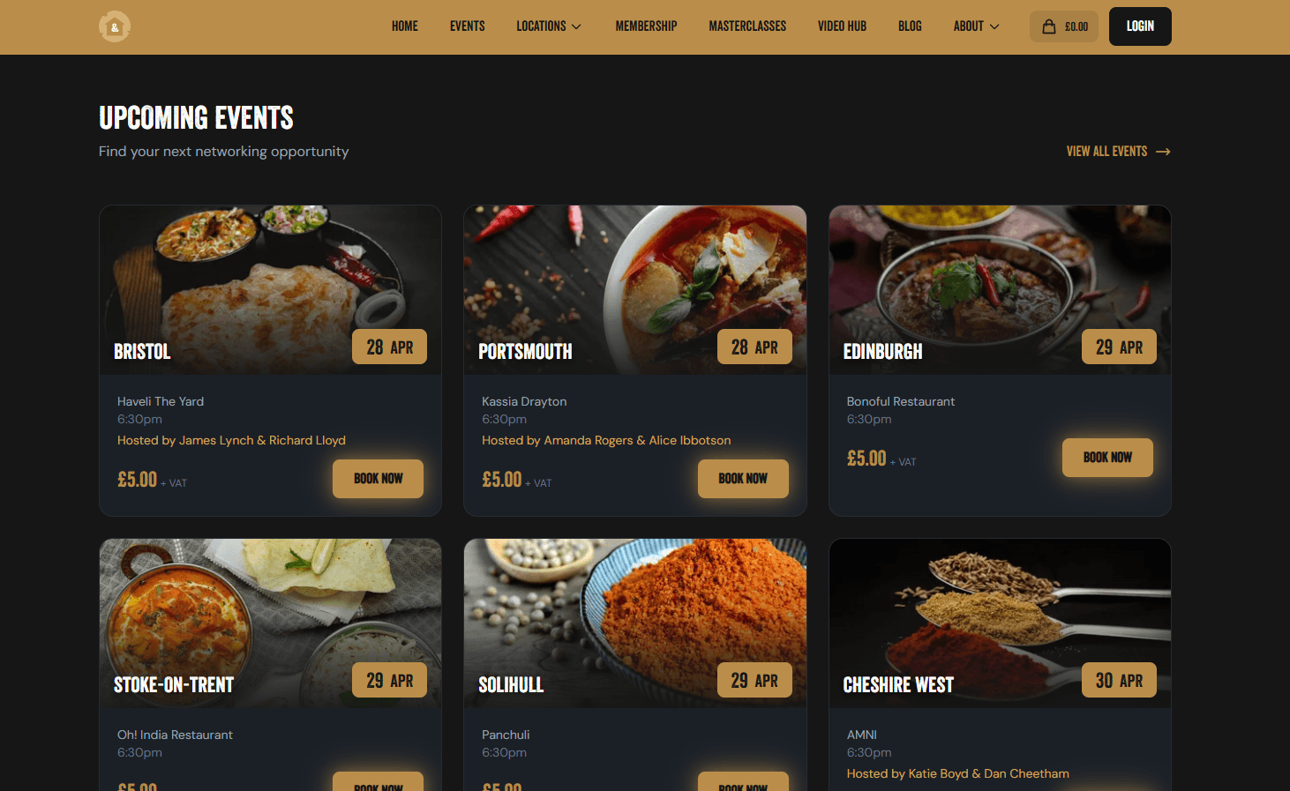Book the Edinburgh Bonoful Restaurant event
Image resolution: width=1290 pixels, height=791 pixels.
tap(1107, 458)
